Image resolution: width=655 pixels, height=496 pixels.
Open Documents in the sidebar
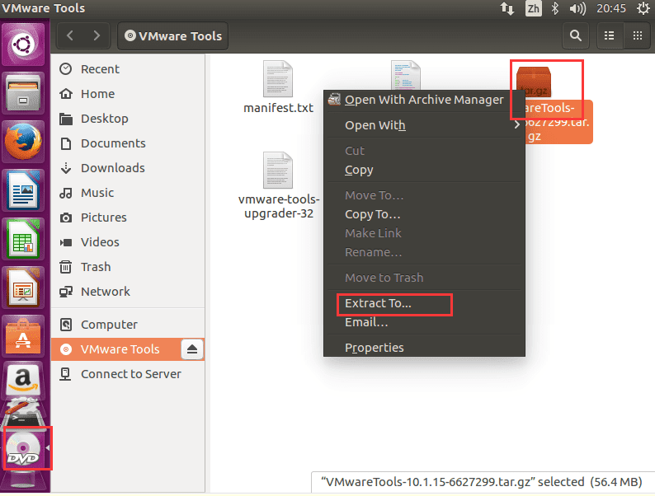tap(128, 143)
